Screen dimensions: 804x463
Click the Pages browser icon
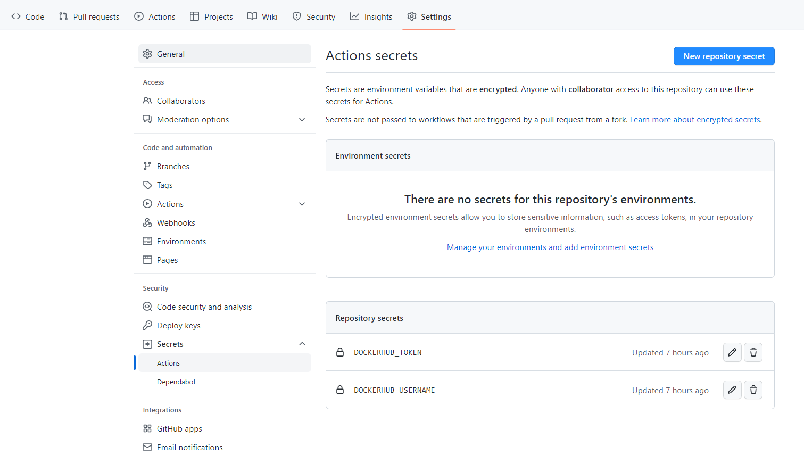(x=147, y=260)
